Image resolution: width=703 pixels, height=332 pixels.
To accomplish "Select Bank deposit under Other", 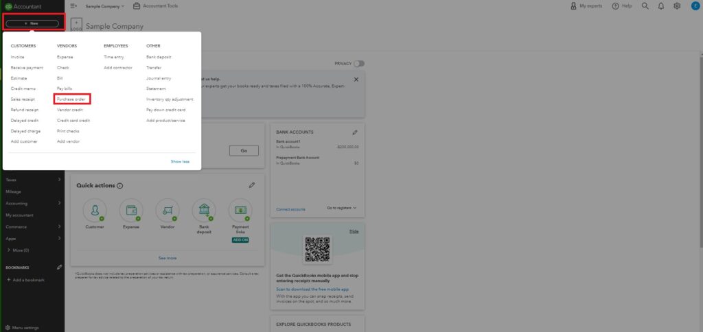I will click(159, 57).
